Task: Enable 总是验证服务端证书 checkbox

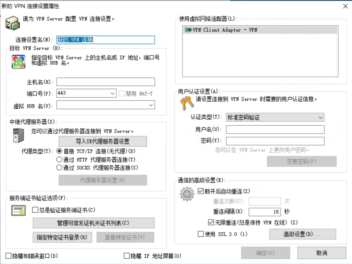Action: (35, 210)
